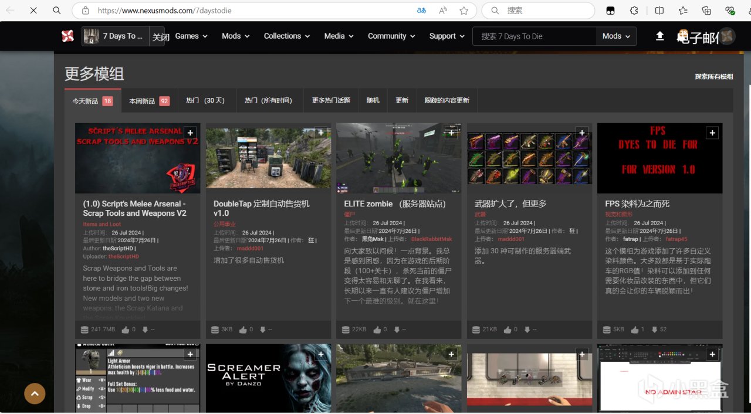This screenshot has height=414, width=751.
Task: Open the Script's Melee Arsenal thumbnail image
Action: [138, 158]
